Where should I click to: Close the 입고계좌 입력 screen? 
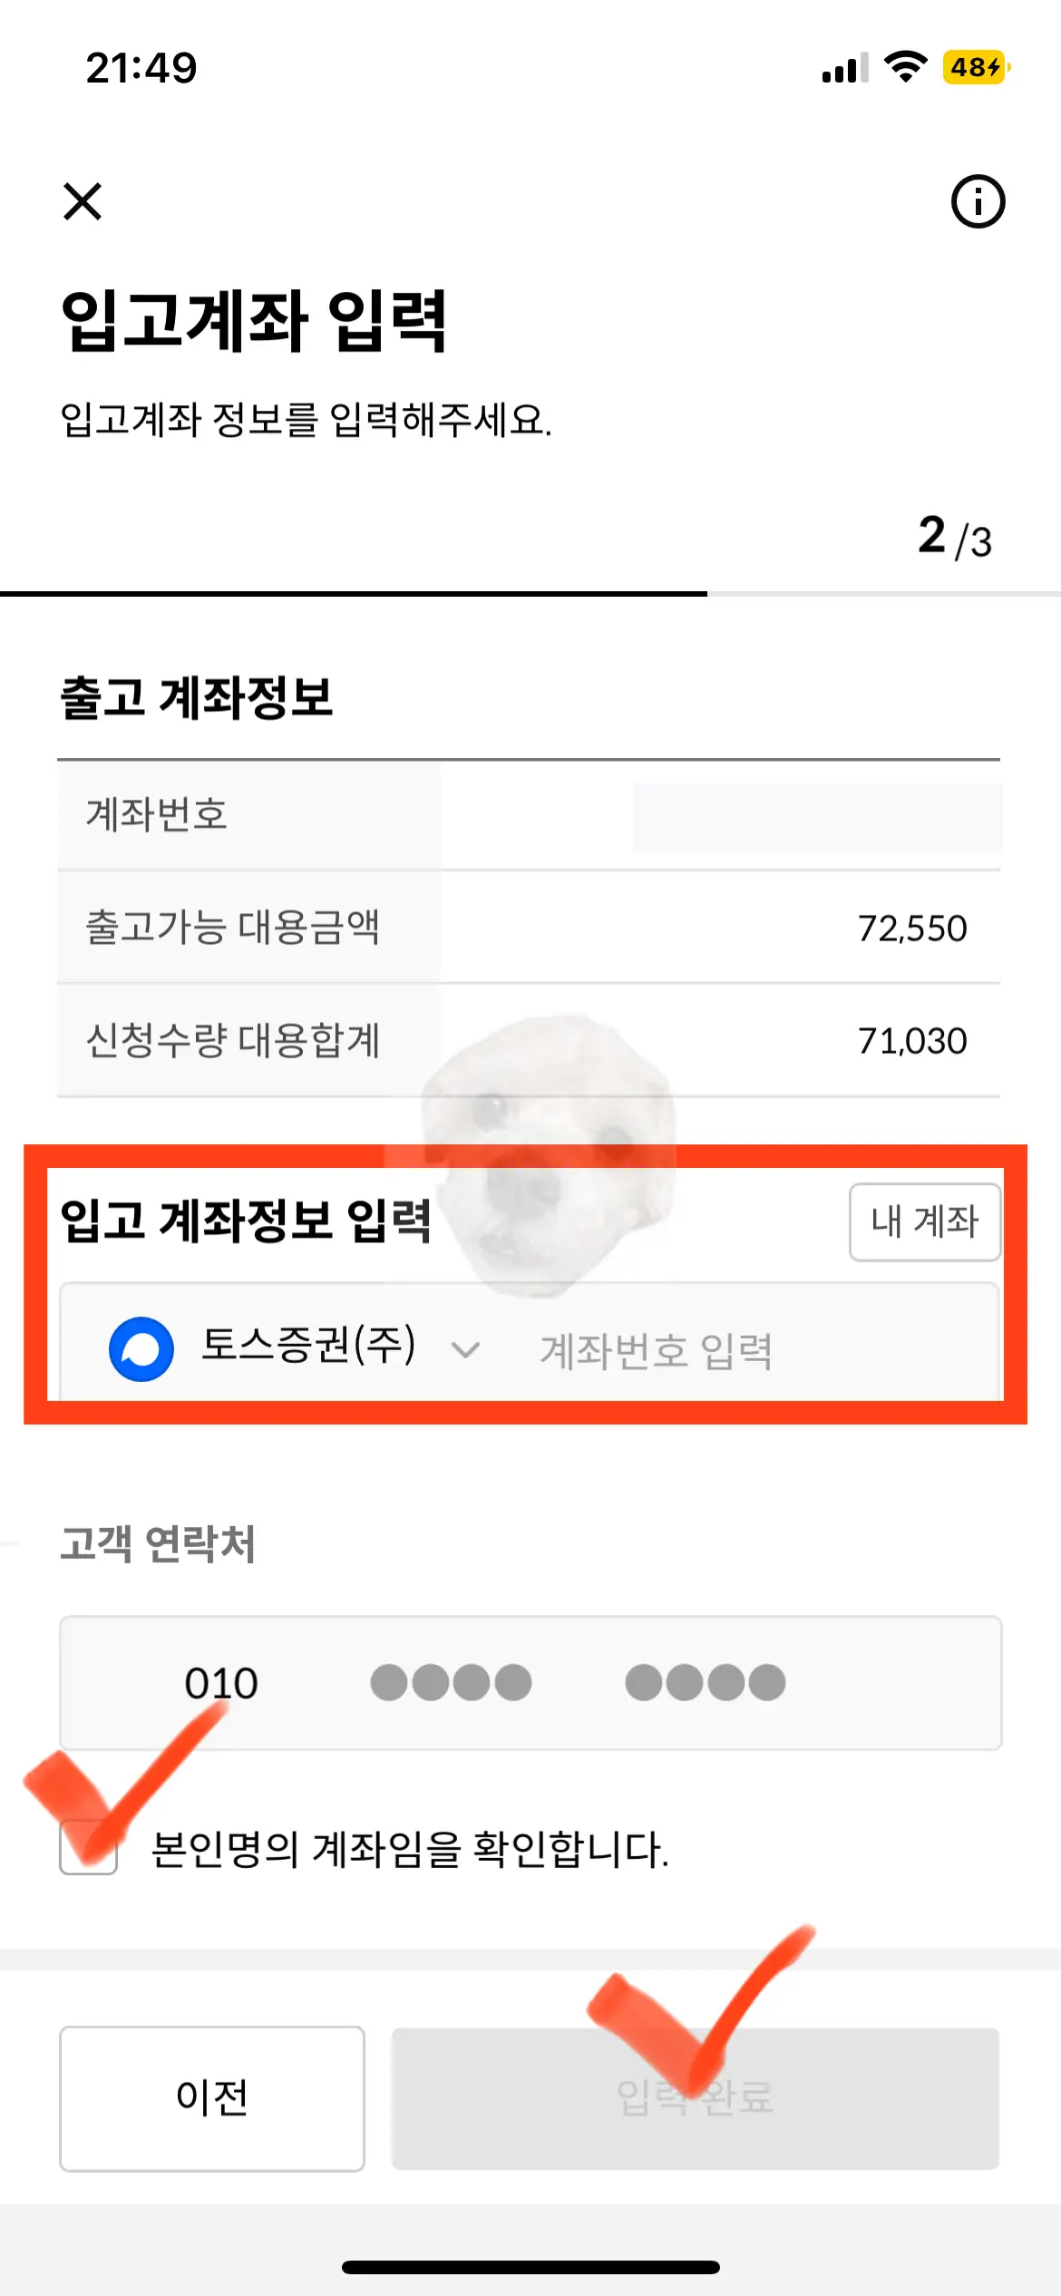pyautogui.click(x=83, y=201)
